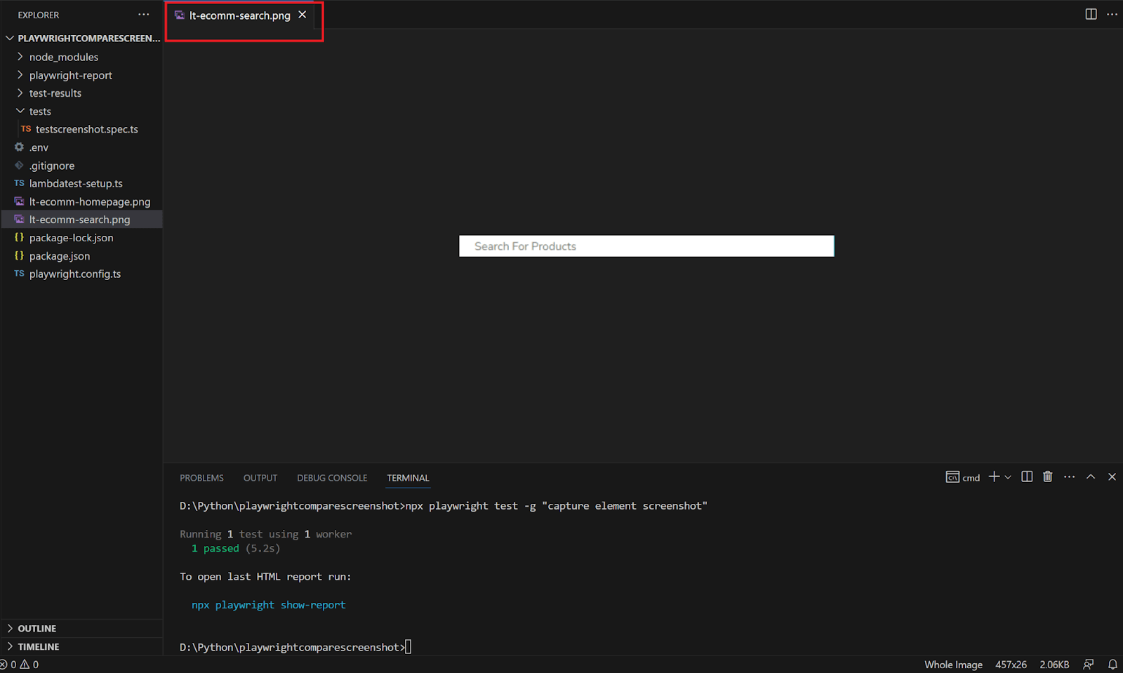Collapse the tests folder
The height and width of the screenshot is (673, 1123).
click(x=40, y=112)
